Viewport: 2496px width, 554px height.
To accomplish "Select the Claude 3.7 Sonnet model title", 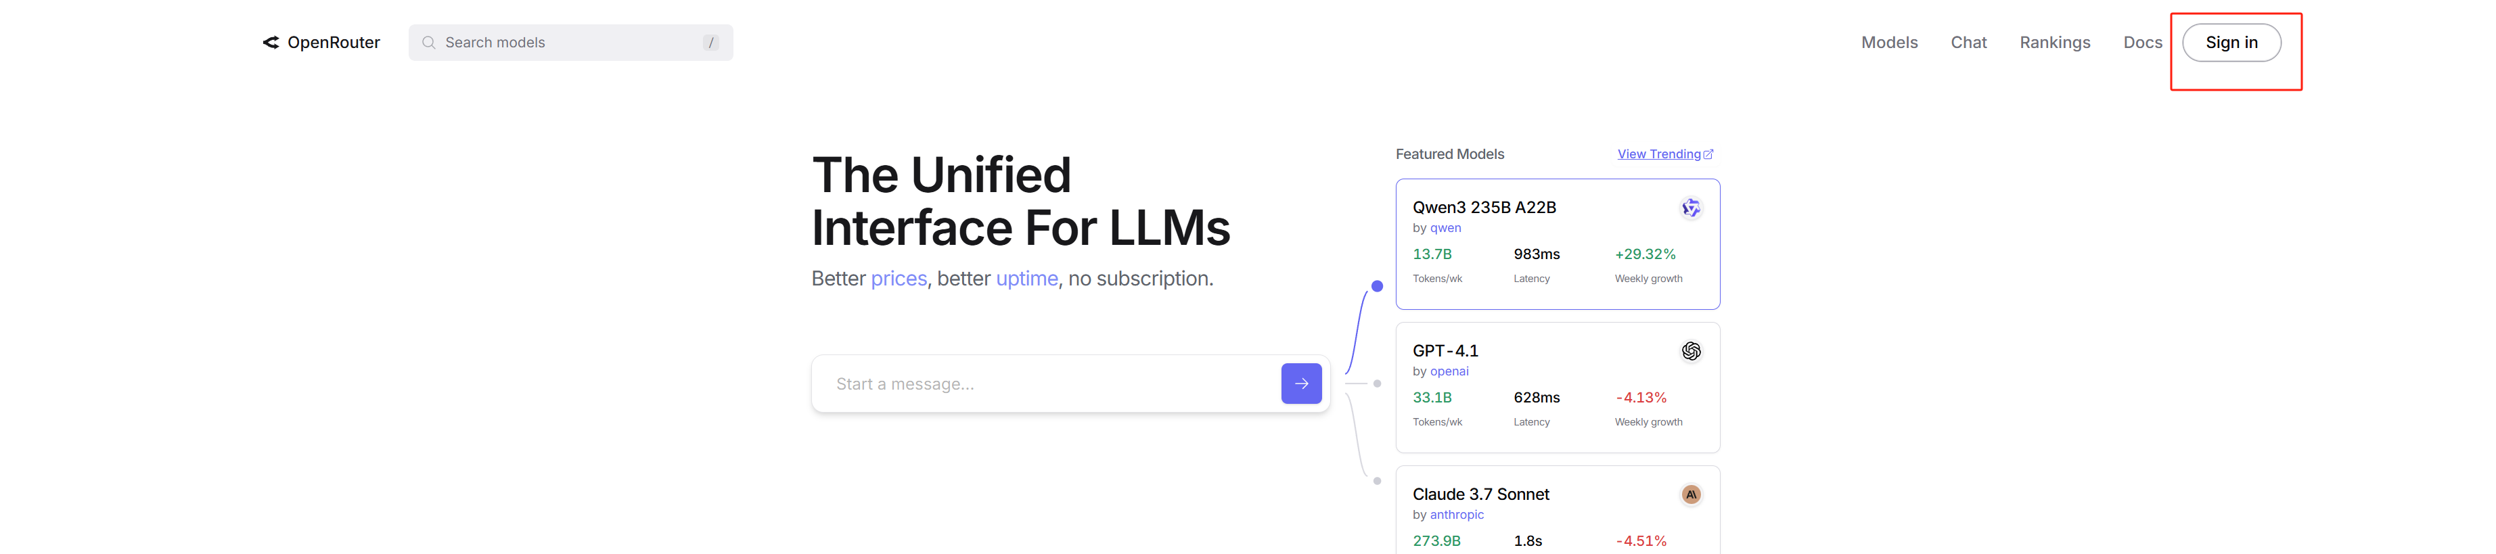I will click(x=1480, y=495).
